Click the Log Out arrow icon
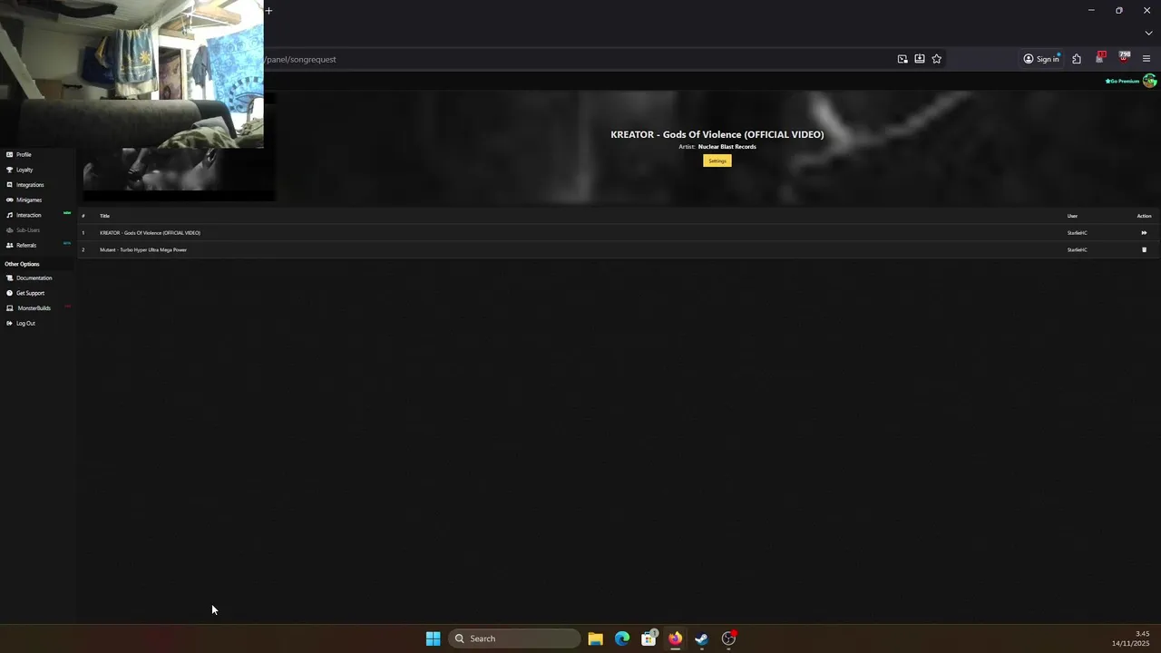The width and height of the screenshot is (1161, 653). 9,323
